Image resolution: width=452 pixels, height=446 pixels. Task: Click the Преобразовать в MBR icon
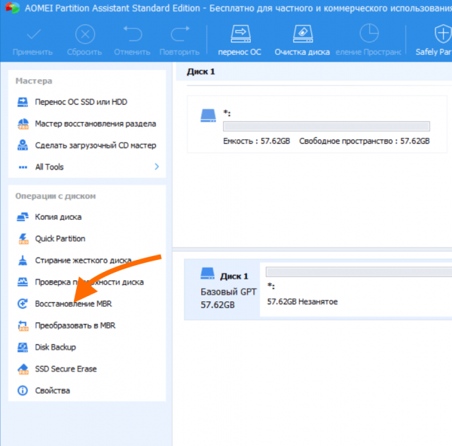[x=23, y=325]
